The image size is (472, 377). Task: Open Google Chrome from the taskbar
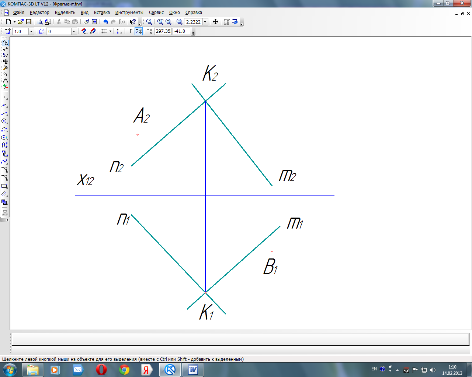point(124,370)
